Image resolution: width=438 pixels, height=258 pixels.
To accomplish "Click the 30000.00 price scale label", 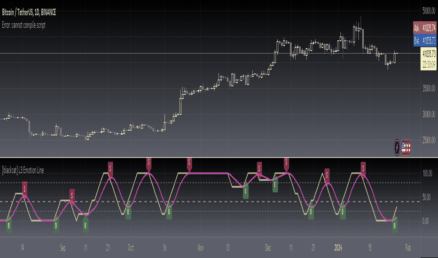I will (x=429, y=114).
